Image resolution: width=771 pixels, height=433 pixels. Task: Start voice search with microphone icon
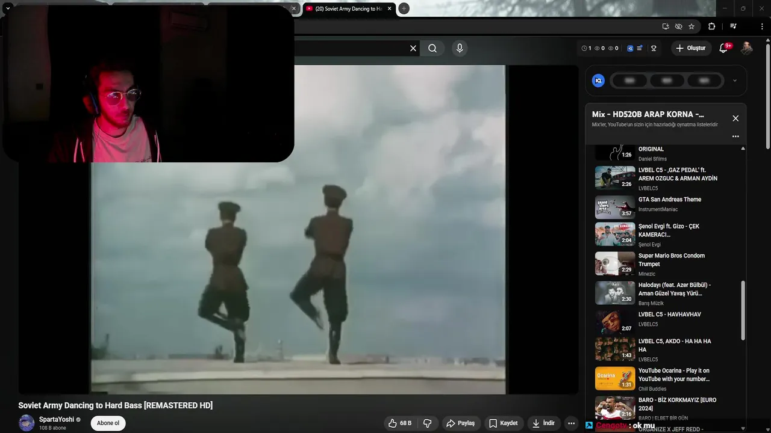pos(460,48)
